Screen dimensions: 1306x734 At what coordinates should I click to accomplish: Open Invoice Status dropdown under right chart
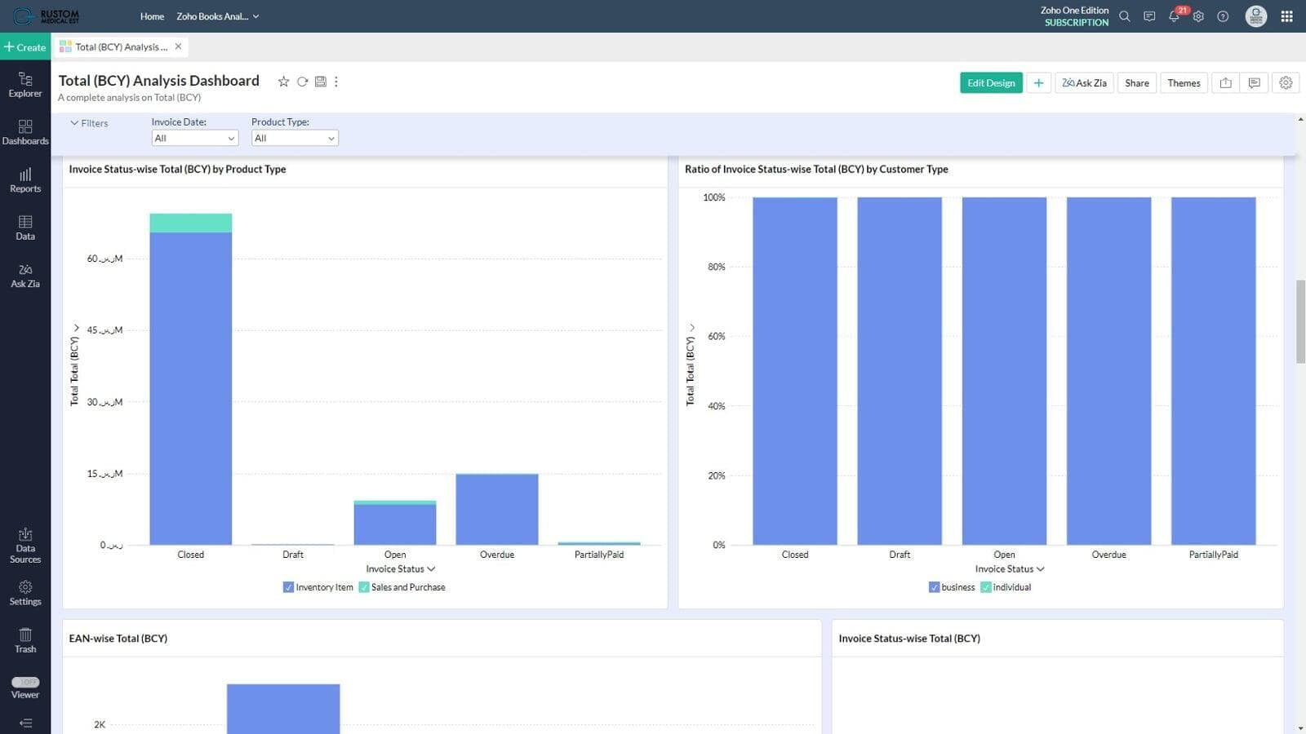pyautogui.click(x=1010, y=569)
